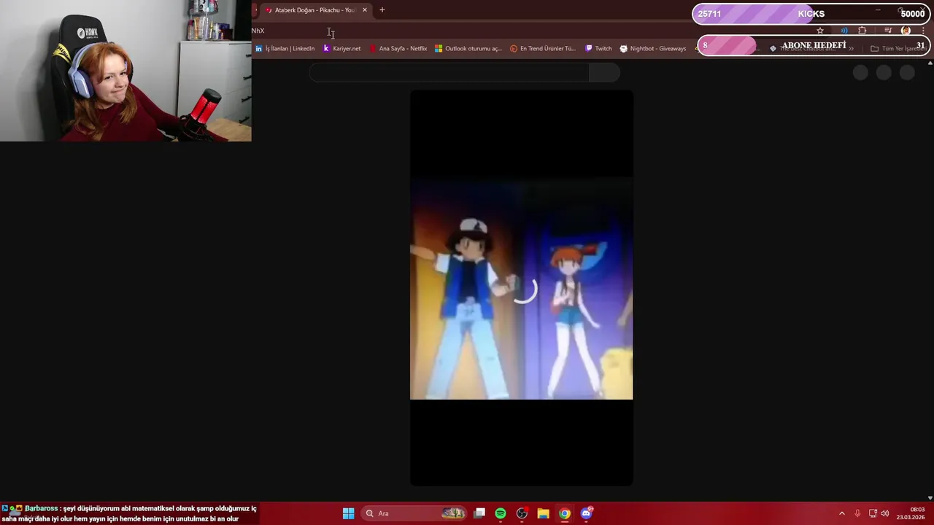Click the streamer webcam overlay

click(x=126, y=71)
